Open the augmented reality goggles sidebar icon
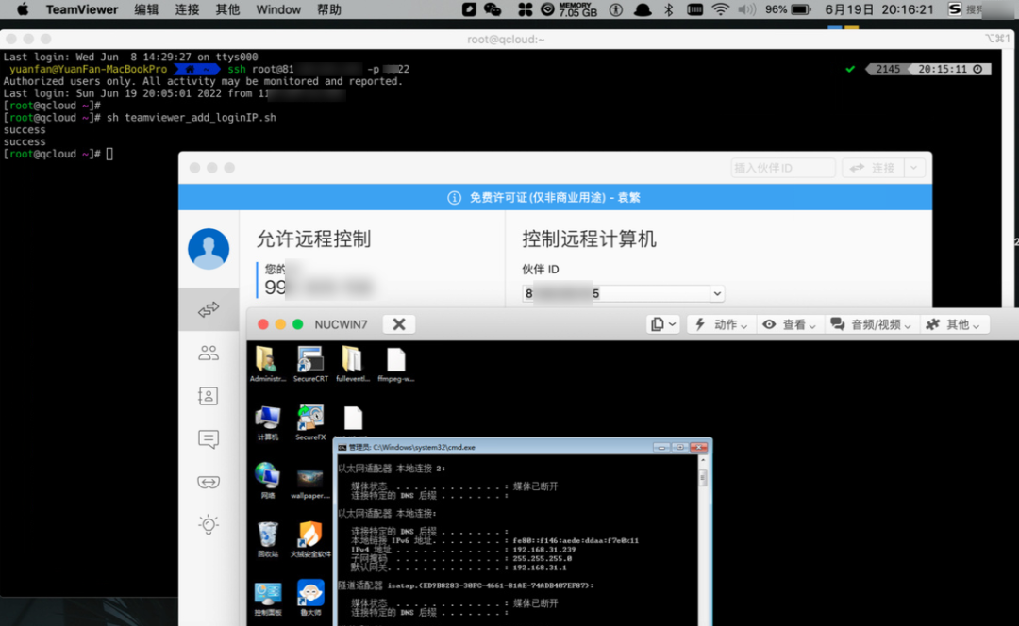1019x626 pixels. click(209, 482)
